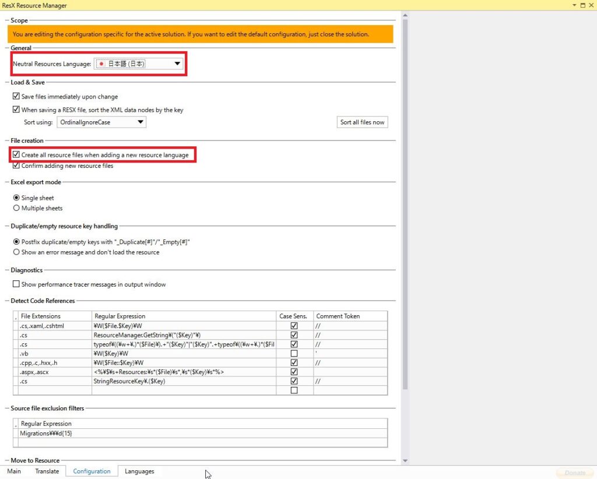Click the 'Sort all files now' button
Screen dimensions: 597x479
coord(362,122)
